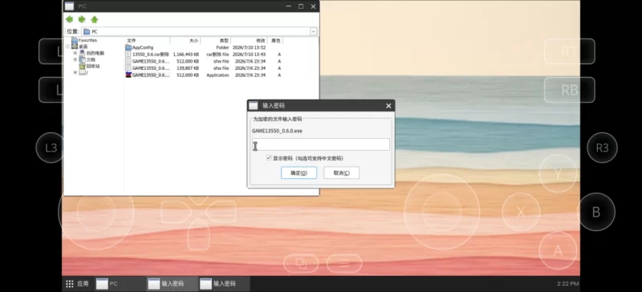Tap the L3 gamepad button
The height and width of the screenshot is (292, 642).
click(51, 148)
